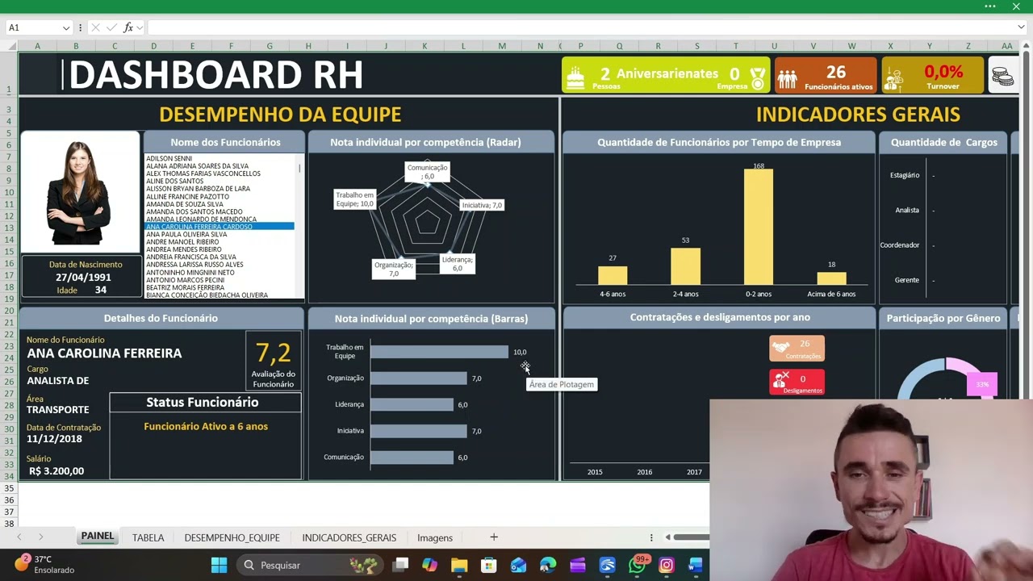Click the 0-2 anos bar showing 168
The height and width of the screenshot is (581, 1033).
click(759, 228)
